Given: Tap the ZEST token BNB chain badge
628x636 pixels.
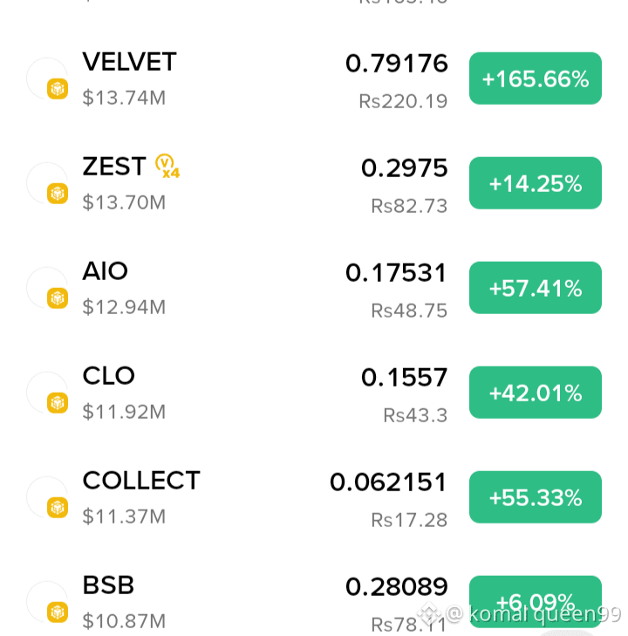Looking at the screenshot, I should click(58, 194).
